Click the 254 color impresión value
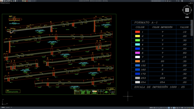Image resolution: width=194 pixels, height=109 pixels. [162, 82]
